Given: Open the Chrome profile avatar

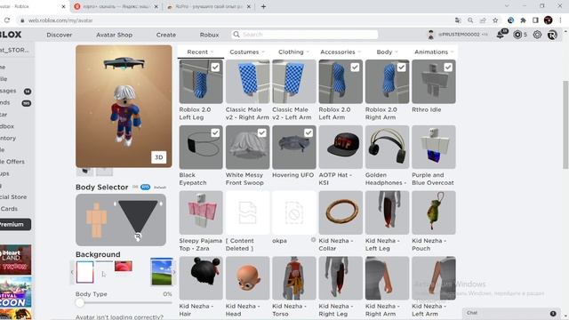Looking at the screenshot, I should point(548,20).
